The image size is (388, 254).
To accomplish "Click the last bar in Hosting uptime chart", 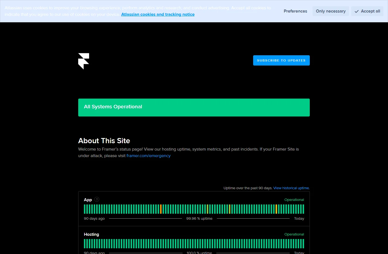I will click(x=303, y=244).
